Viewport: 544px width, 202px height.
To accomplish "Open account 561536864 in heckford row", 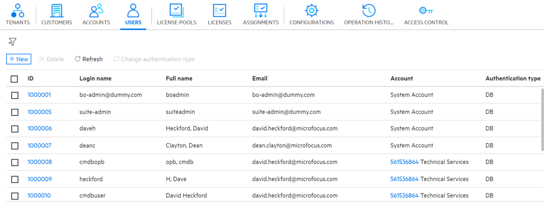I will tap(405, 179).
